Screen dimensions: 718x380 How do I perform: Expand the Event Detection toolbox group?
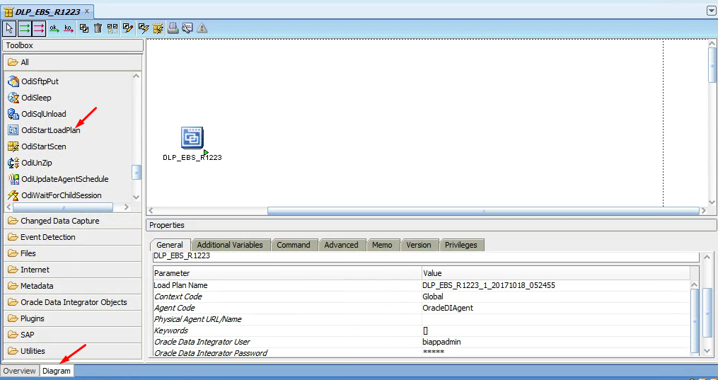point(47,237)
